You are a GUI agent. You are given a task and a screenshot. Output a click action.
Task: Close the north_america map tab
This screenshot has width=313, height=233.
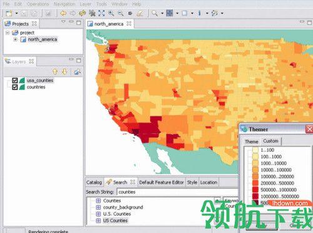(129, 24)
